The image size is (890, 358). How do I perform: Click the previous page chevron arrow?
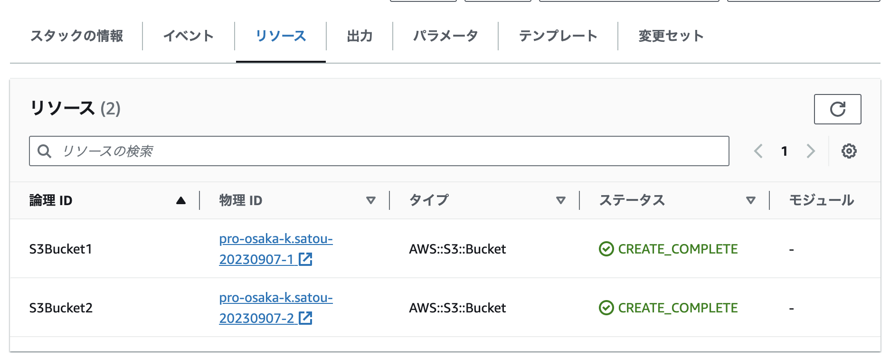[x=758, y=151]
